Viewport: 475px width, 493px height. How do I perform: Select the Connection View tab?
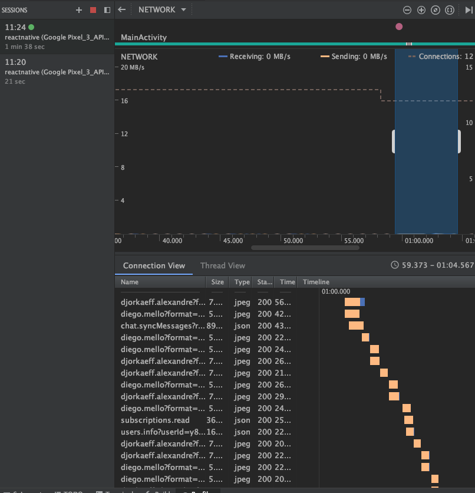153,265
